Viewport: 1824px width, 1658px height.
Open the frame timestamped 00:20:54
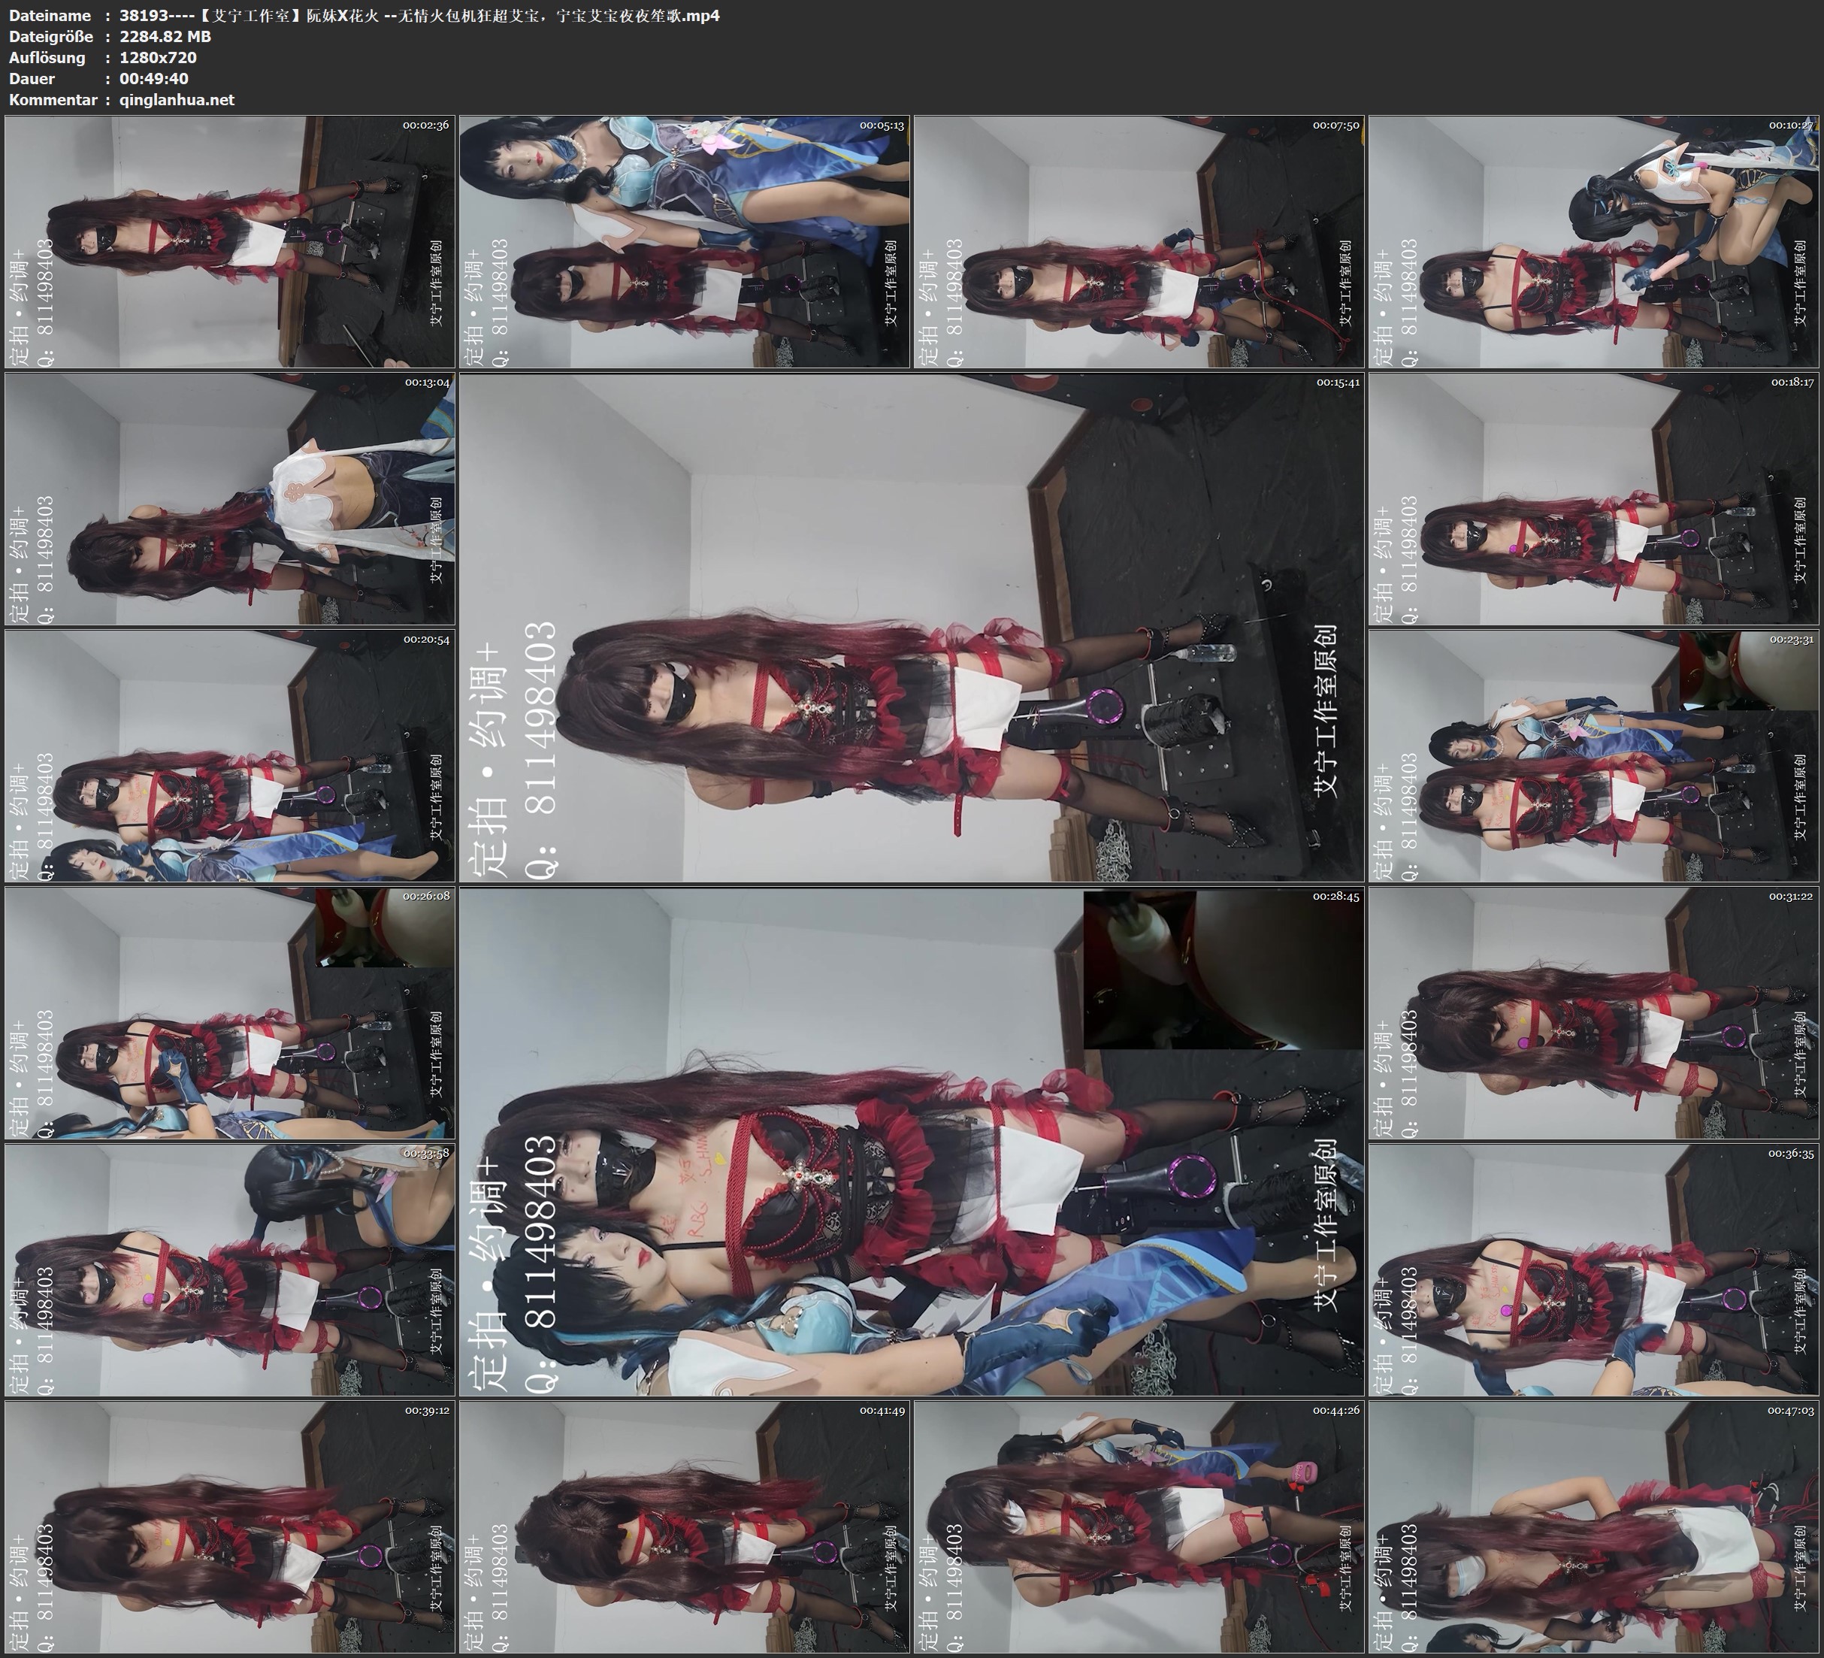coord(230,755)
